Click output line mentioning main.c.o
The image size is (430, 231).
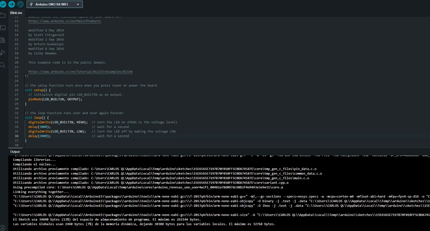click(x=161, y=178)
